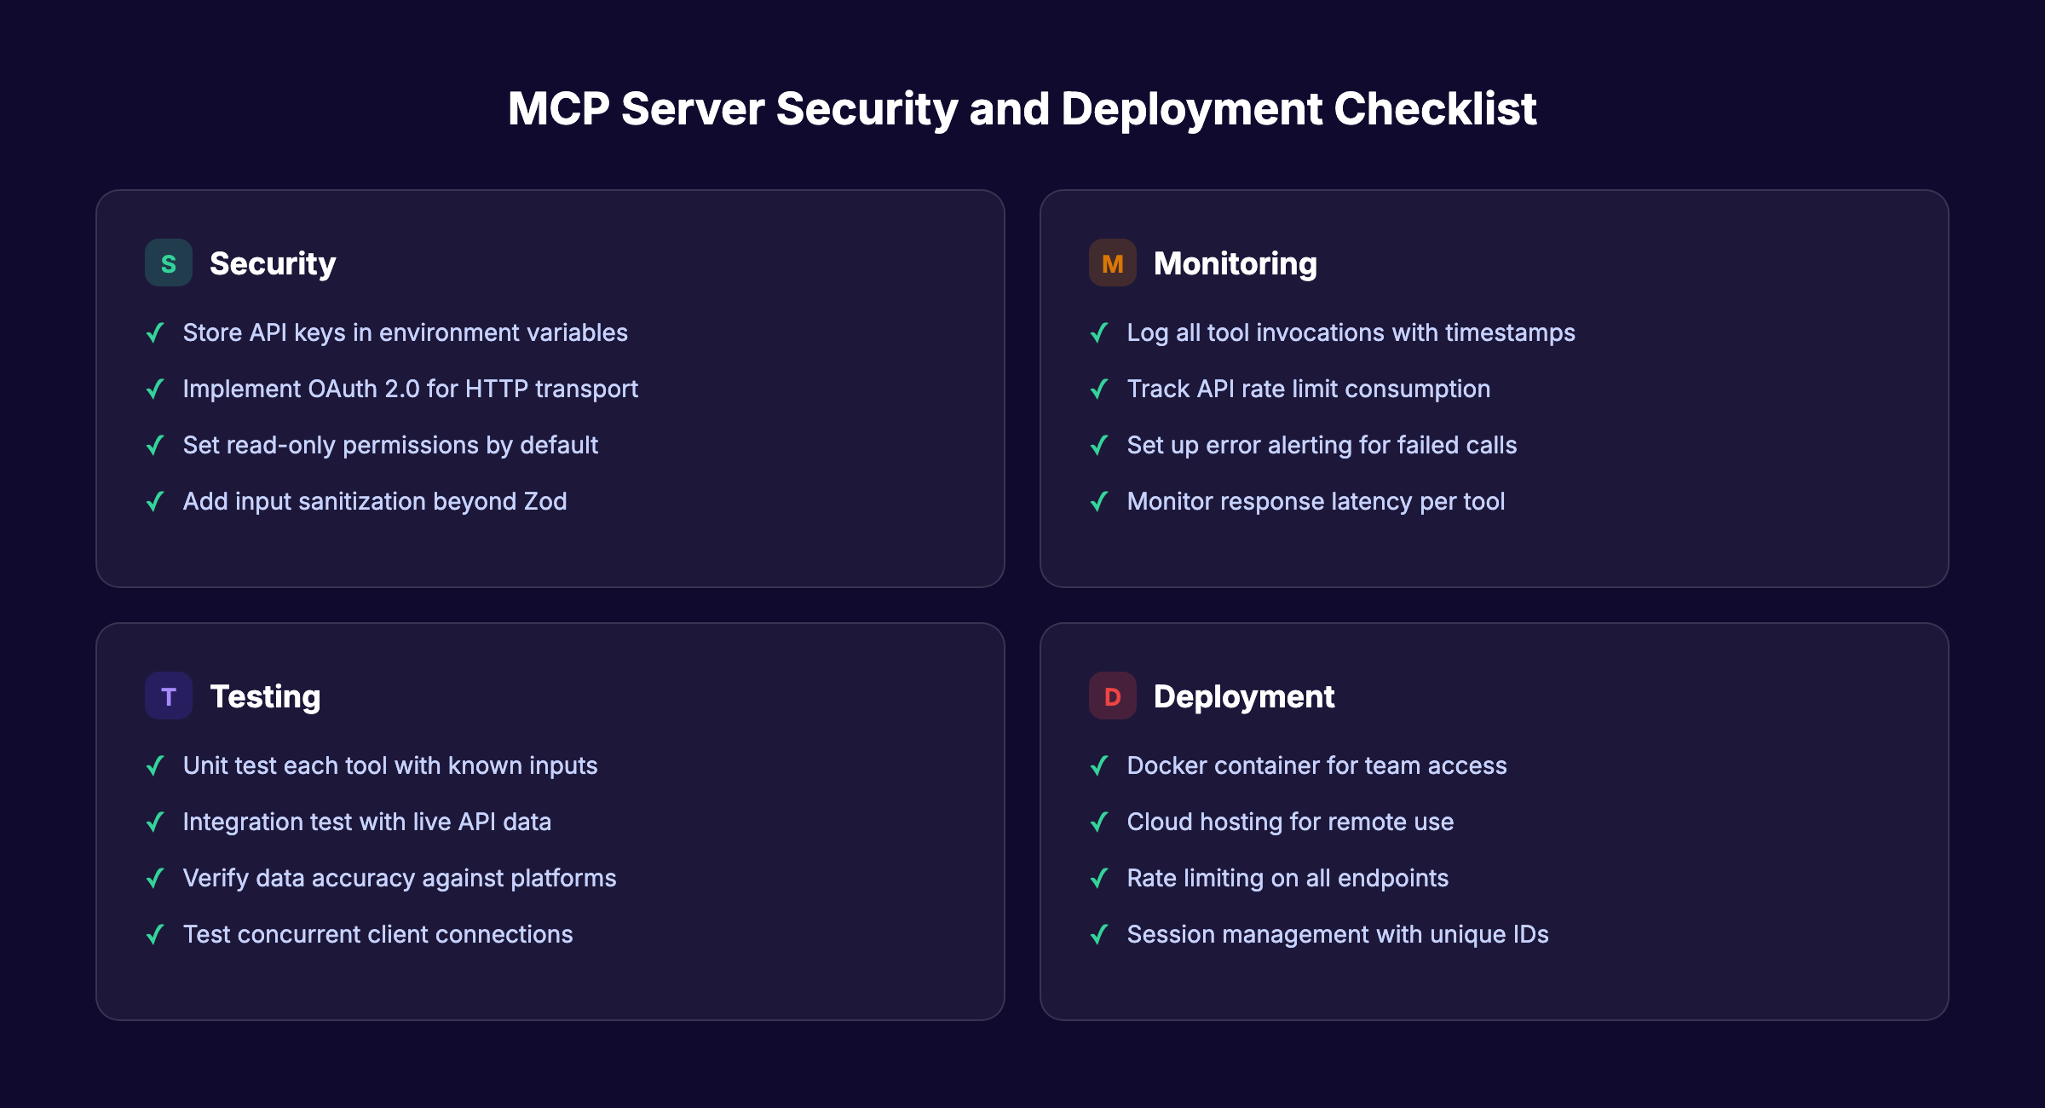Screen dimensions: 2045x1108
Task: Click the green checkmark color swatch near Monitor response latency
Action: coord(1099,502)
